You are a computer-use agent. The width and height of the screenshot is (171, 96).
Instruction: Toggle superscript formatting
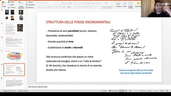point(53,7)
